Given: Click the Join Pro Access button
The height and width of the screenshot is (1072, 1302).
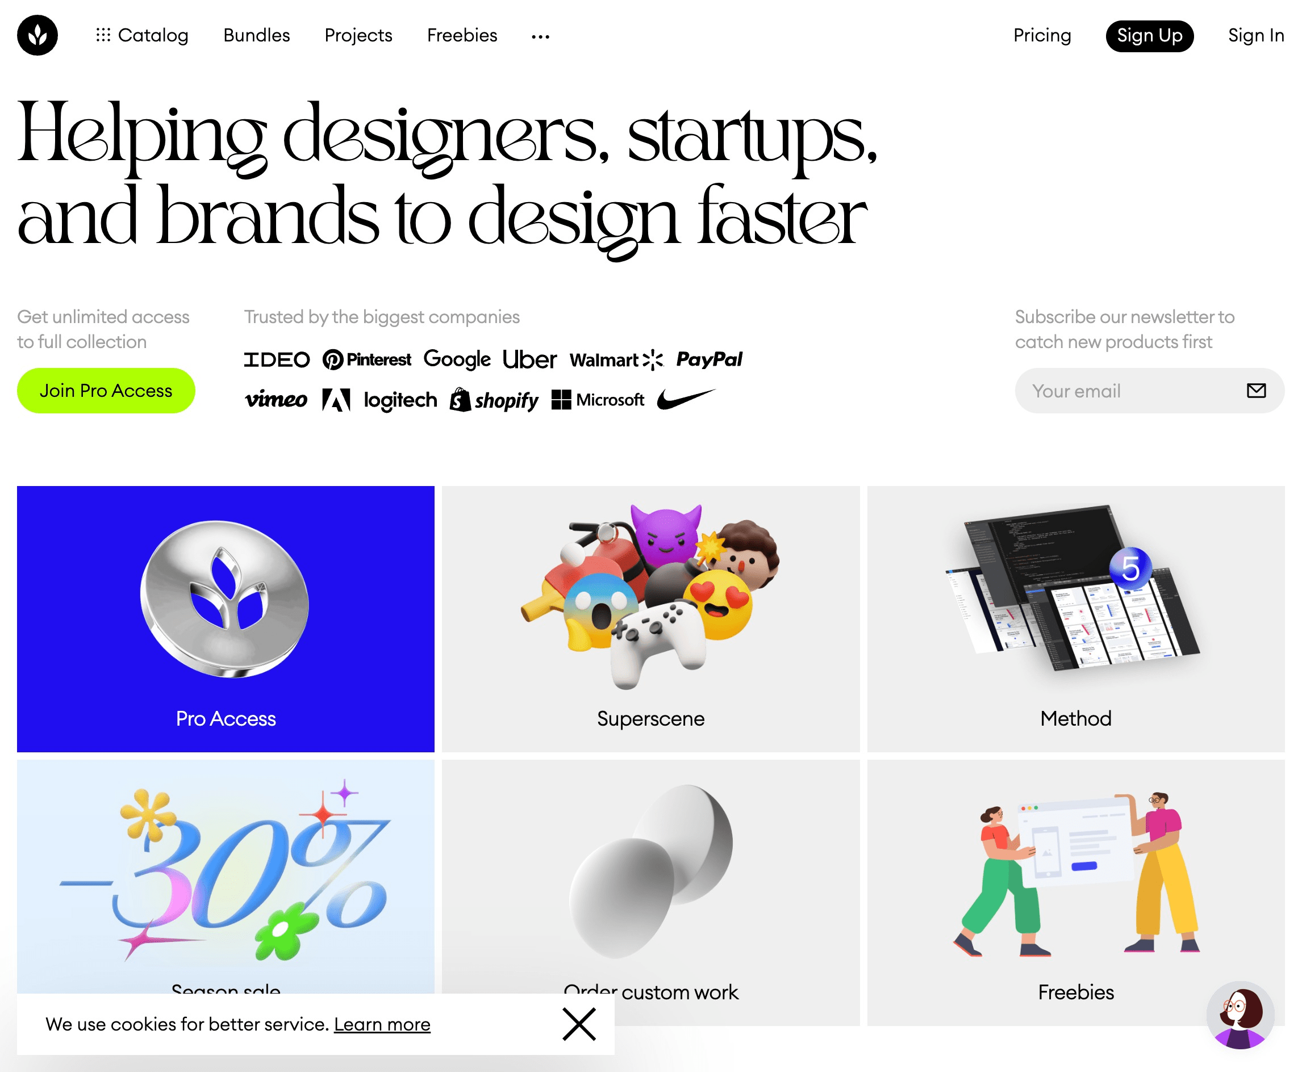Looking at the screenshot, I should pyautogui.click(x=106, y=390).
